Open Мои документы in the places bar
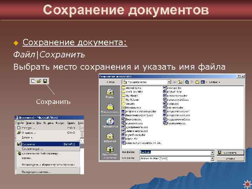The image size is (252, 189). point(110,108)
